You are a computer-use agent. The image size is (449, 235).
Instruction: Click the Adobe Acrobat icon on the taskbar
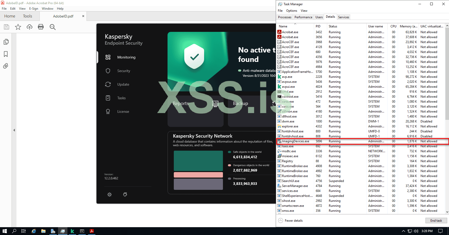coord(92,231)
